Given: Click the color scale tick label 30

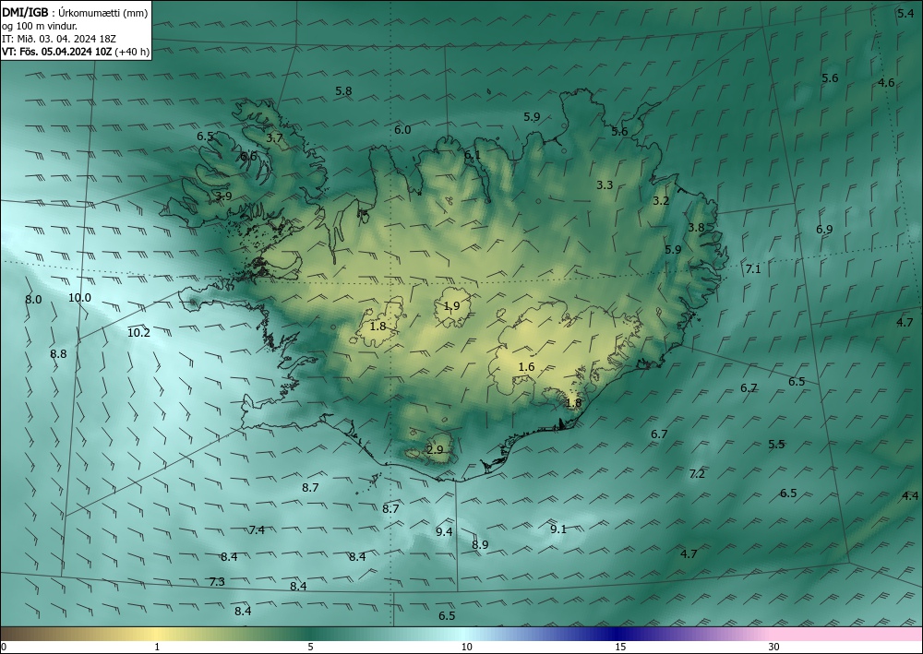Looking at the screenshot, I should 774,648.
